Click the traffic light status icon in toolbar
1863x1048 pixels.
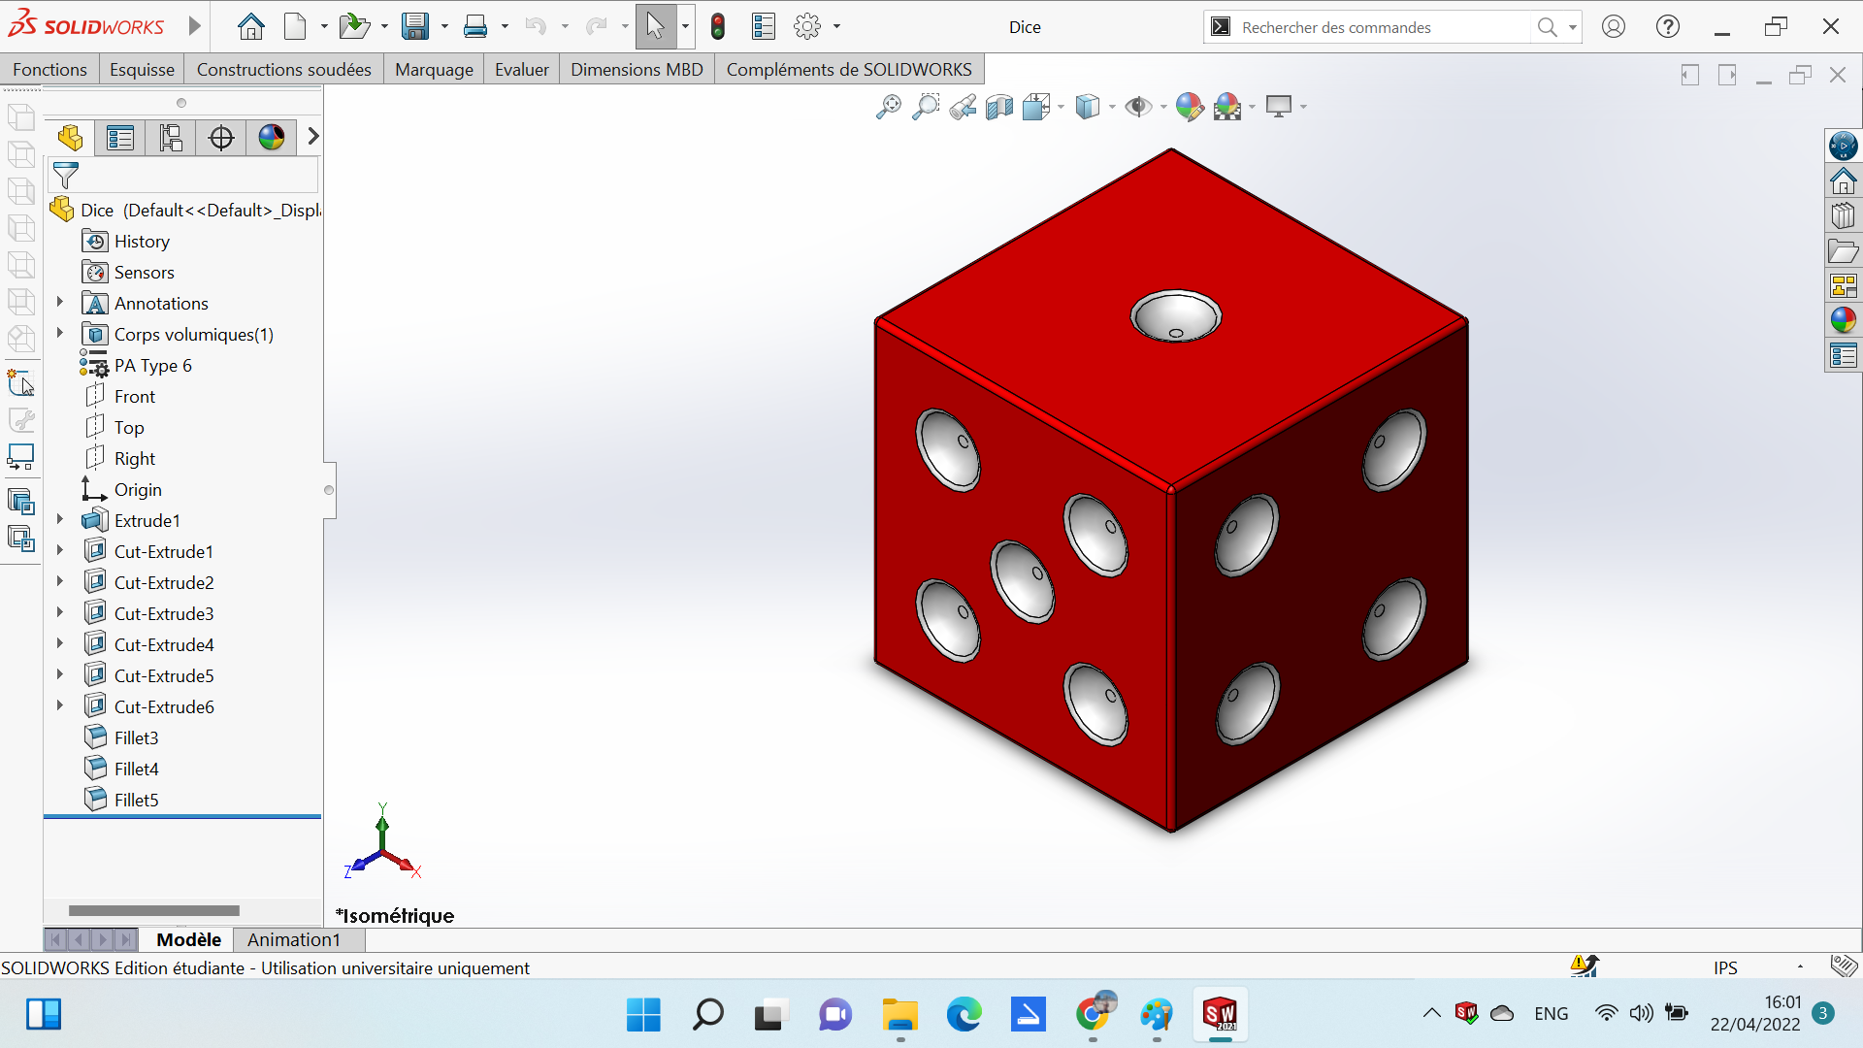click(x=718, y=26)
